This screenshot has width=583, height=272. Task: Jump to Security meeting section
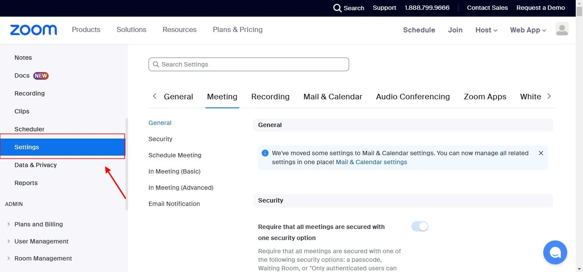tap(160, 139)
